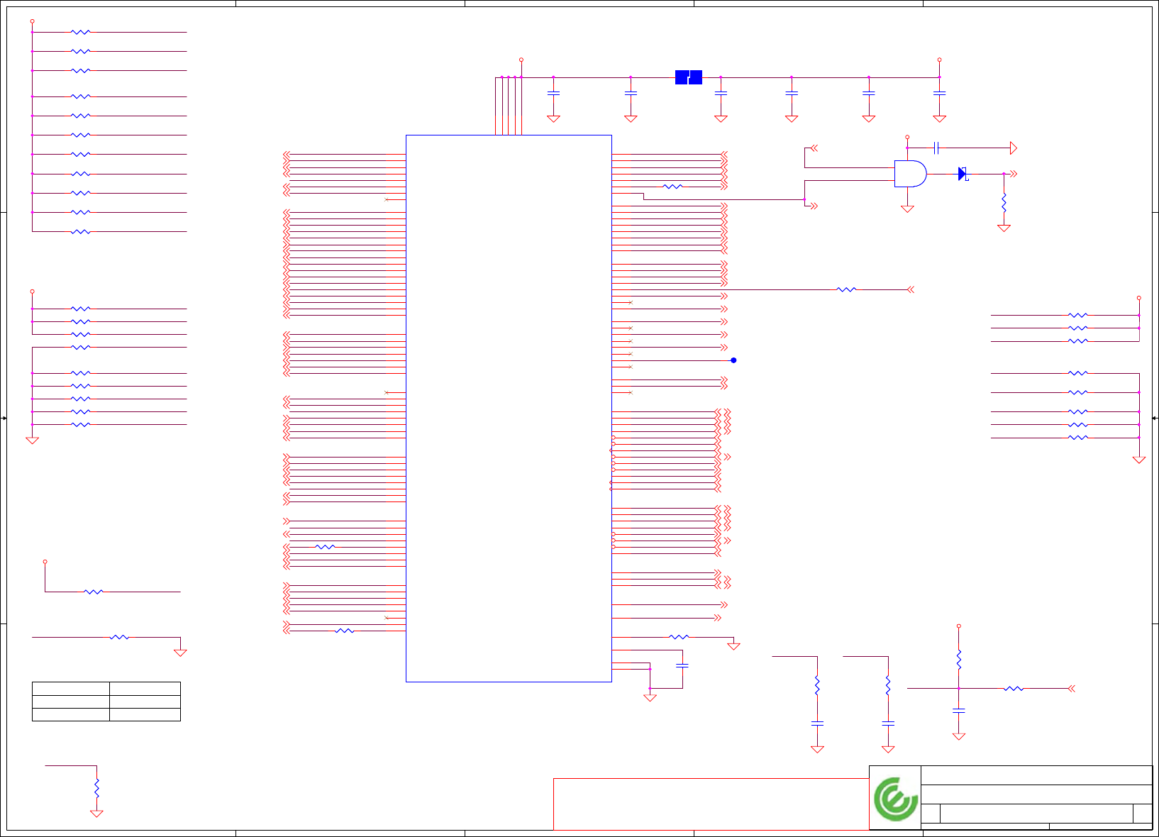Viewport: 1159px width, 837px height.
Task: Select the vertical pull-up resistor above the RC junction
Action: pyautogui.click(x=959, y=660)
